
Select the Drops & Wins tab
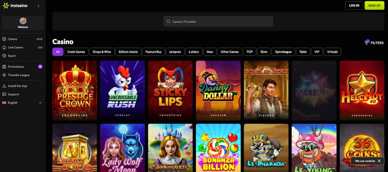102,52
